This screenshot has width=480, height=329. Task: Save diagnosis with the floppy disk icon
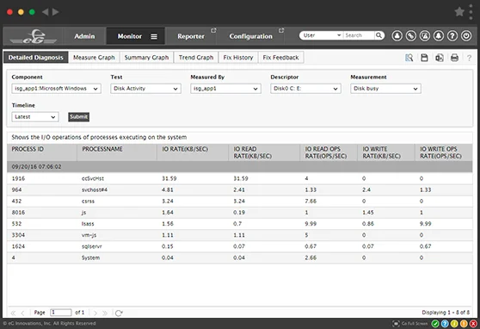coord(424,58)
